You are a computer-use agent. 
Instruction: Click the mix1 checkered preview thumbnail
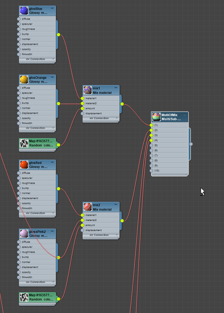tap(88, 90)
